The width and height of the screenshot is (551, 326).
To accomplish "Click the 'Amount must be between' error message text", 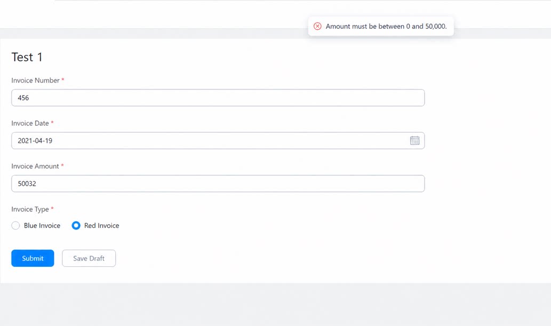I will tap(386, 26).
